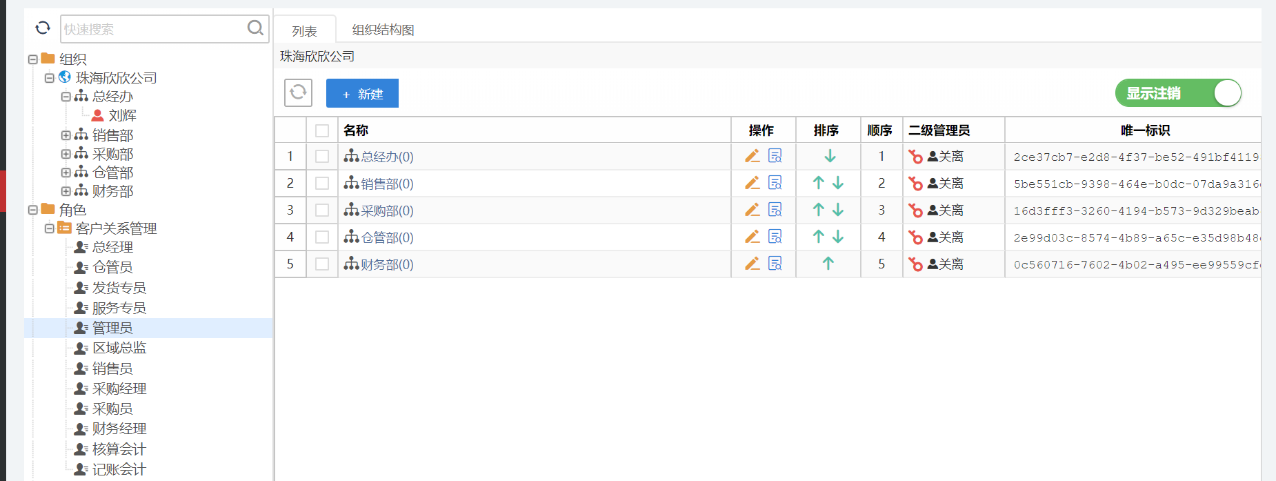Select the 发货专员 role
Viewport: 1276px width, 481px height.
pyautogui.click(x=119, y=288)
